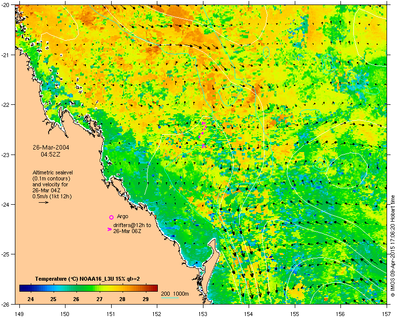Click the magenta drifter track markers near 153E
Viewport: 397px width, 318px height.
coord(203,134)
